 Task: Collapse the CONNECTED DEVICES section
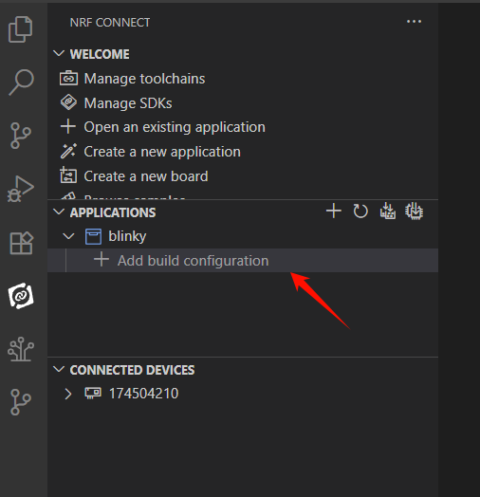pyautogui.click(x=59, y=369)
